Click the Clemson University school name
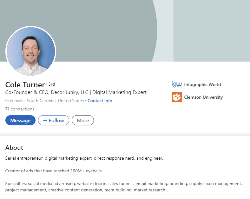Image resolution: width=250 pixels, height=199 pixels. point(203,97)
